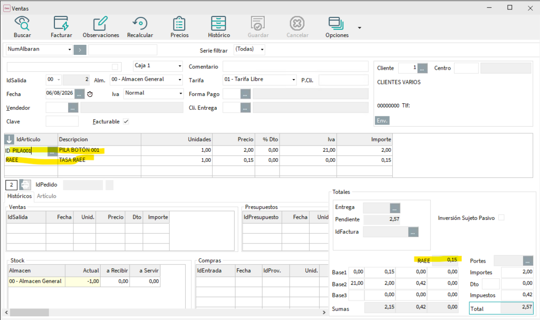
Task: Click the Recalcular icon
Action: (x=140, y=27)
